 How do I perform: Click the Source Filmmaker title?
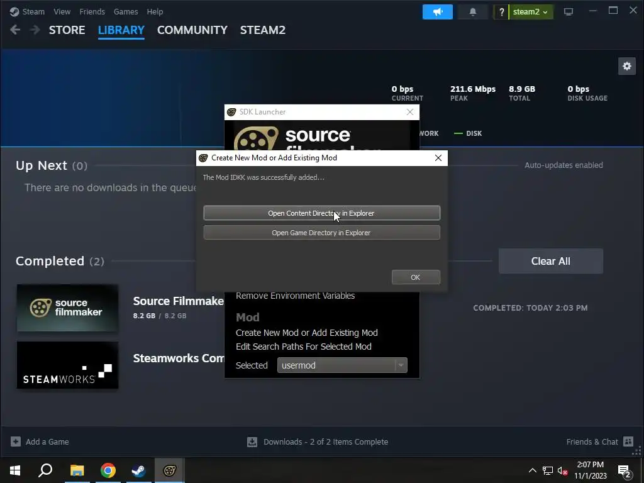(178, 301)
